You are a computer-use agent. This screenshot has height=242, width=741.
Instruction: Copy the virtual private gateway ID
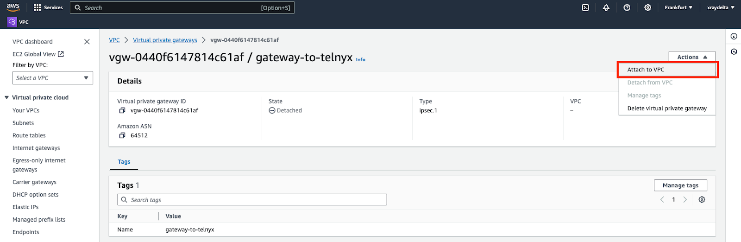point(122,110)
